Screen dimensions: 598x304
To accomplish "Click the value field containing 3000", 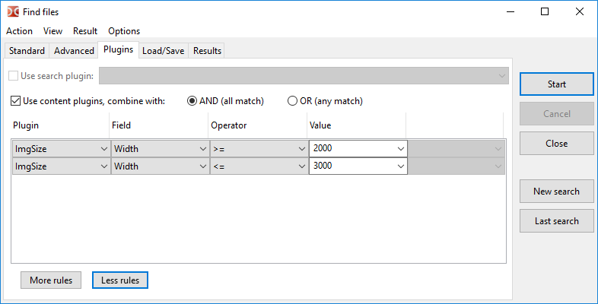I will point(351,166).
